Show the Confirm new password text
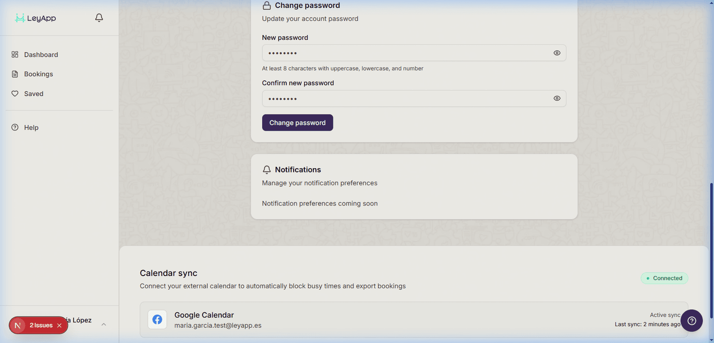 click(x=556, y=98)
